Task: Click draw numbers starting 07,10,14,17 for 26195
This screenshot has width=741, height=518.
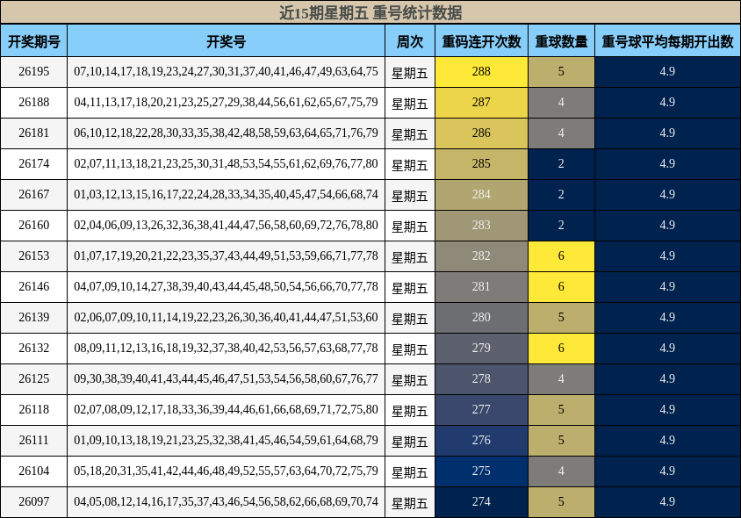Action: point(226,71)
